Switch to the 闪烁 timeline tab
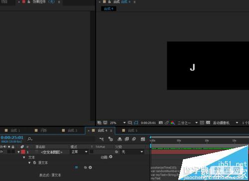249x181 pixels. pyautogui.click(x=41, y=130)
